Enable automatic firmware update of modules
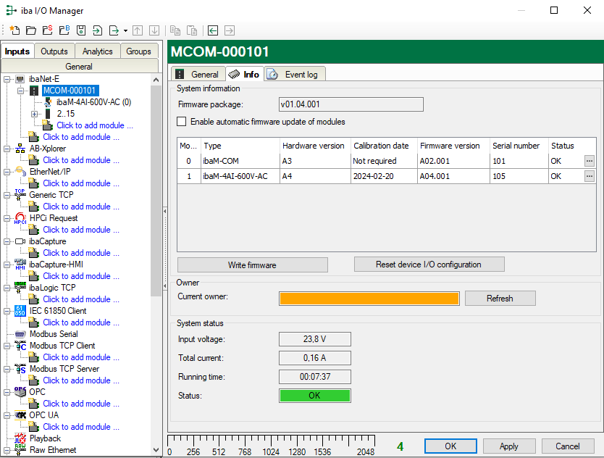This screenshot has height=458, width=604. [182, 122]
